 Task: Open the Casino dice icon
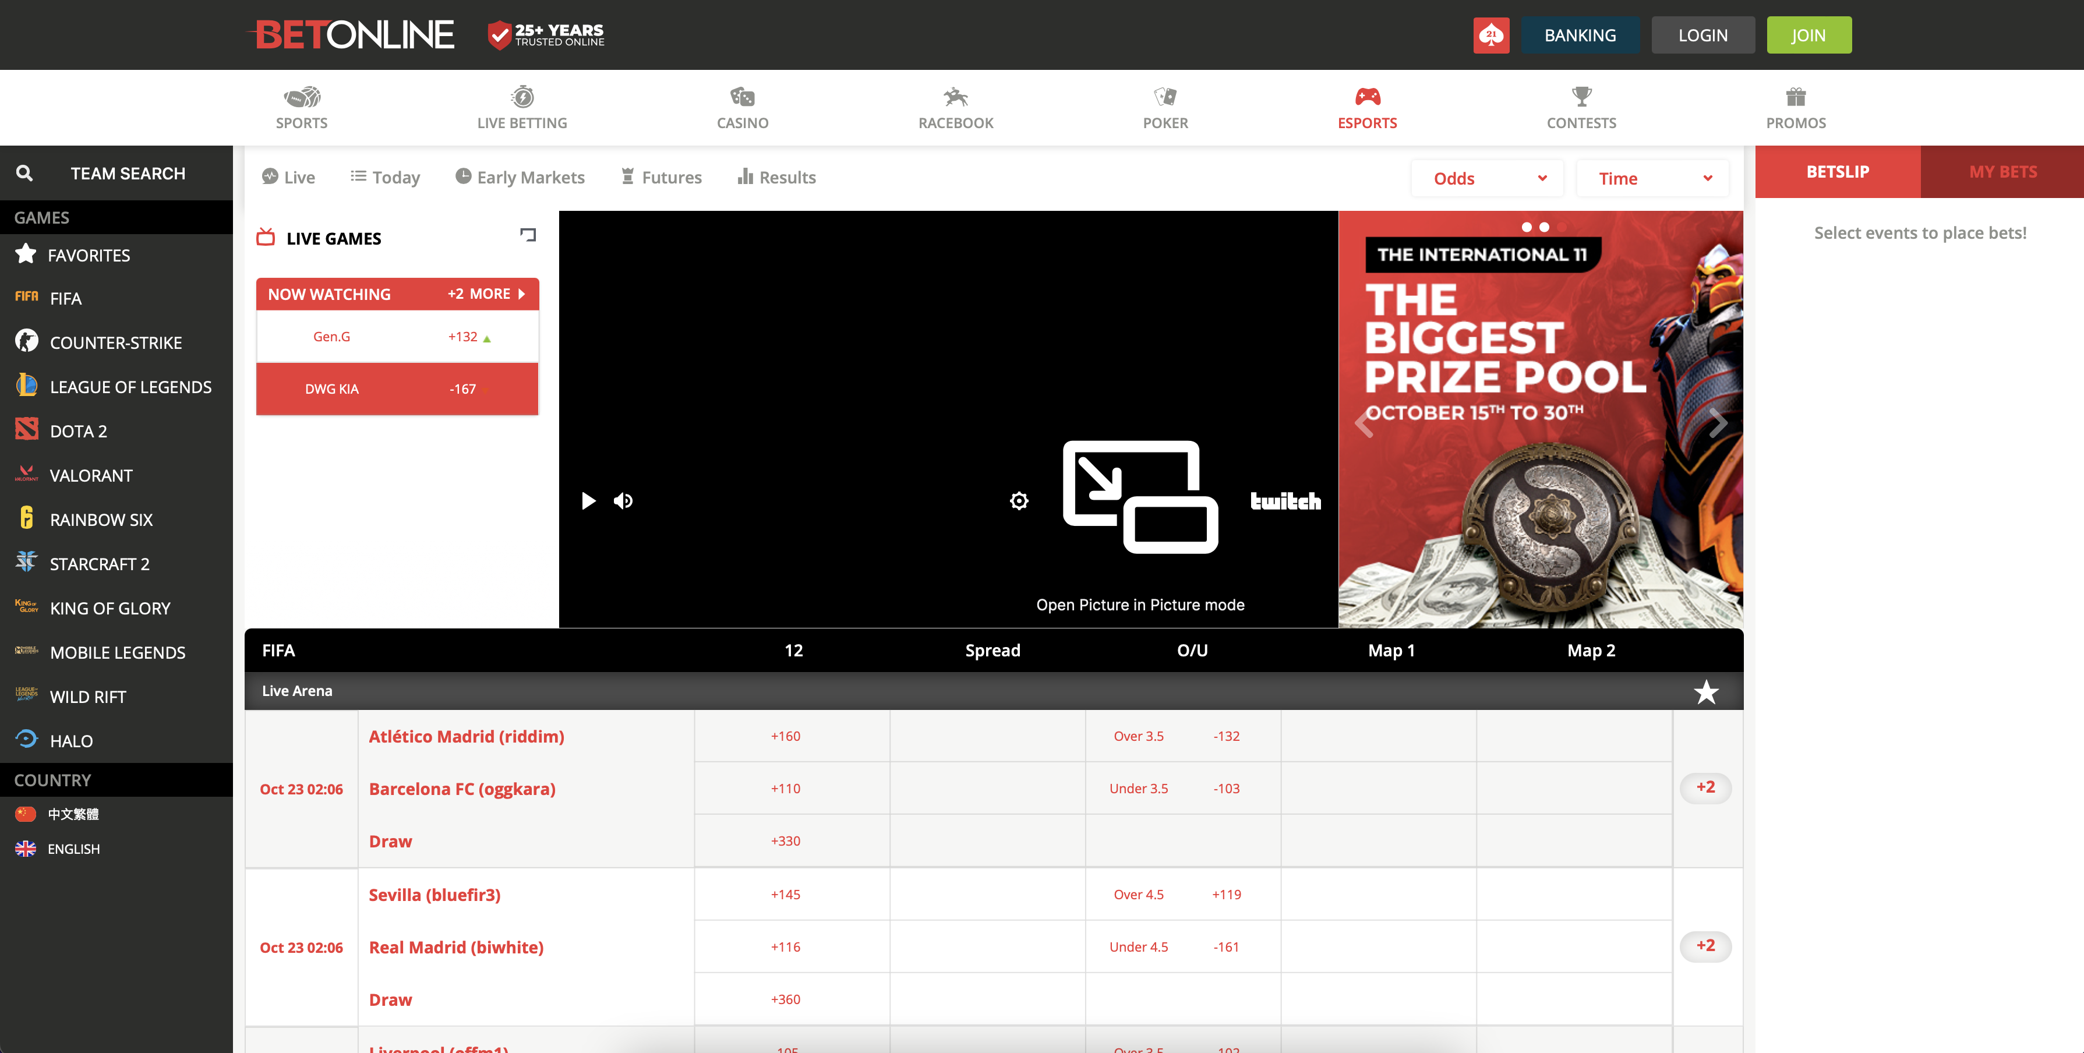[x=742, y=97]
